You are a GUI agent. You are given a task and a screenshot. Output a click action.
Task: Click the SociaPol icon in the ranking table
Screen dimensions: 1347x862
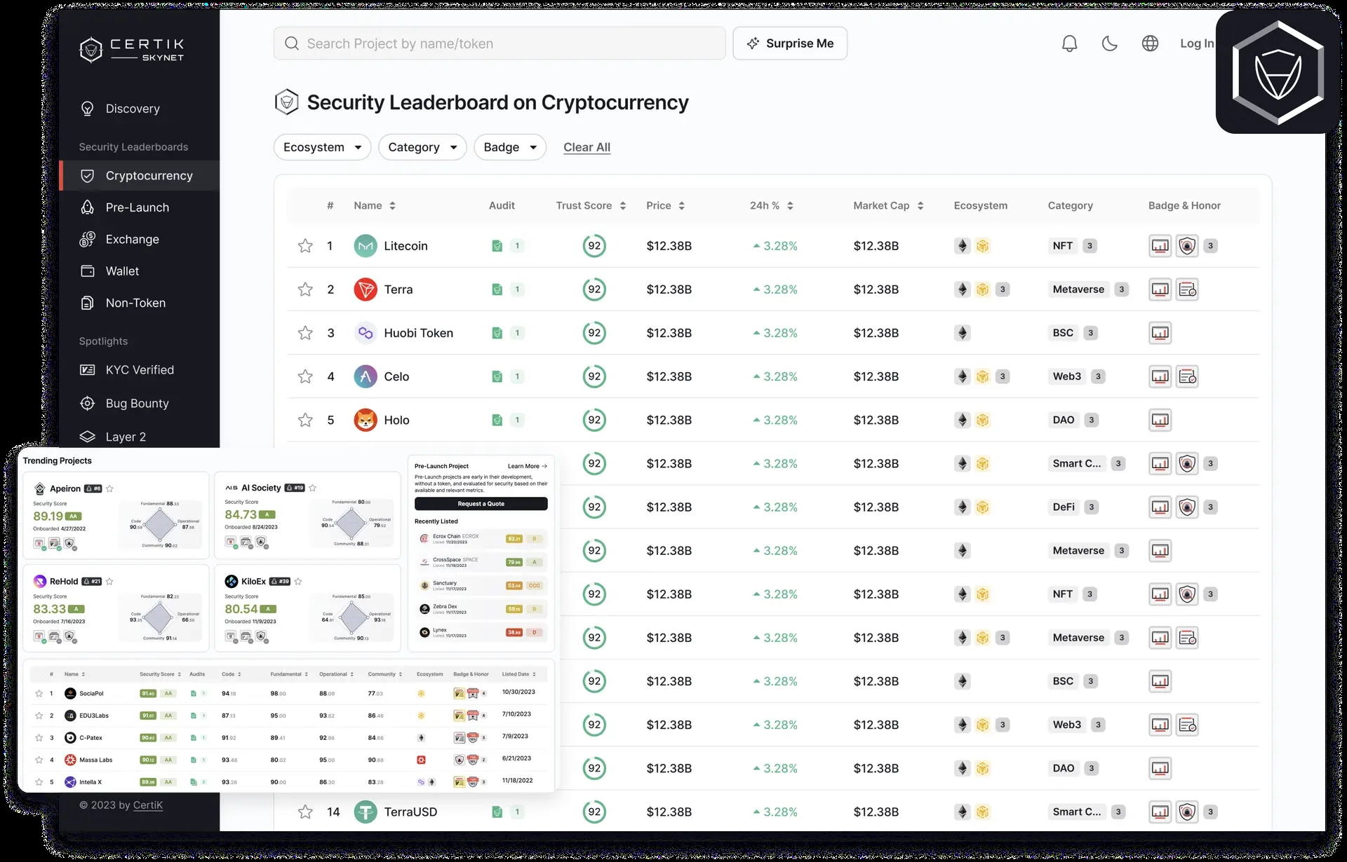(x=70, y=694)
